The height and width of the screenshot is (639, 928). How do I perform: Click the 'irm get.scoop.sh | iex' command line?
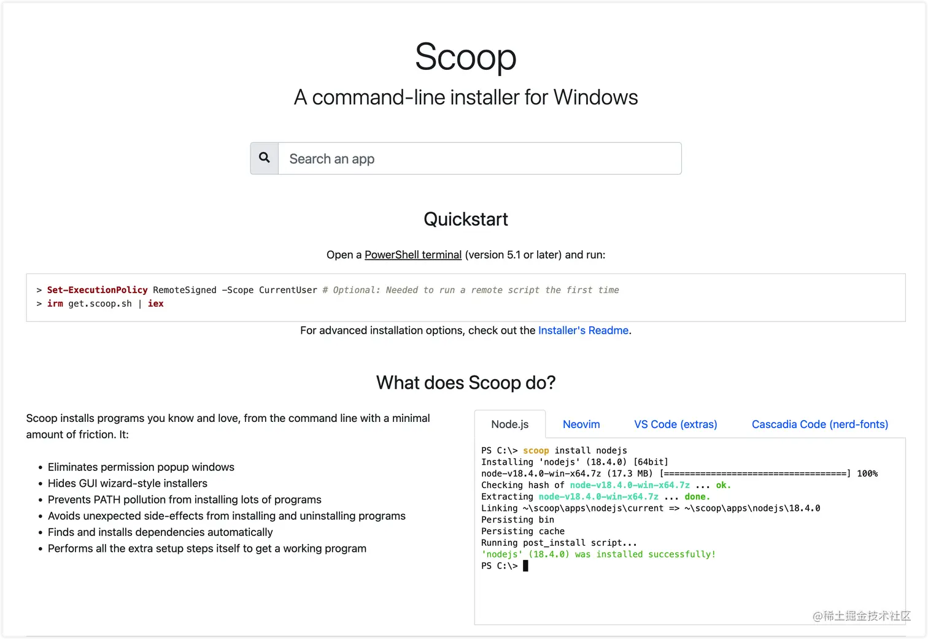pos(100,304)
